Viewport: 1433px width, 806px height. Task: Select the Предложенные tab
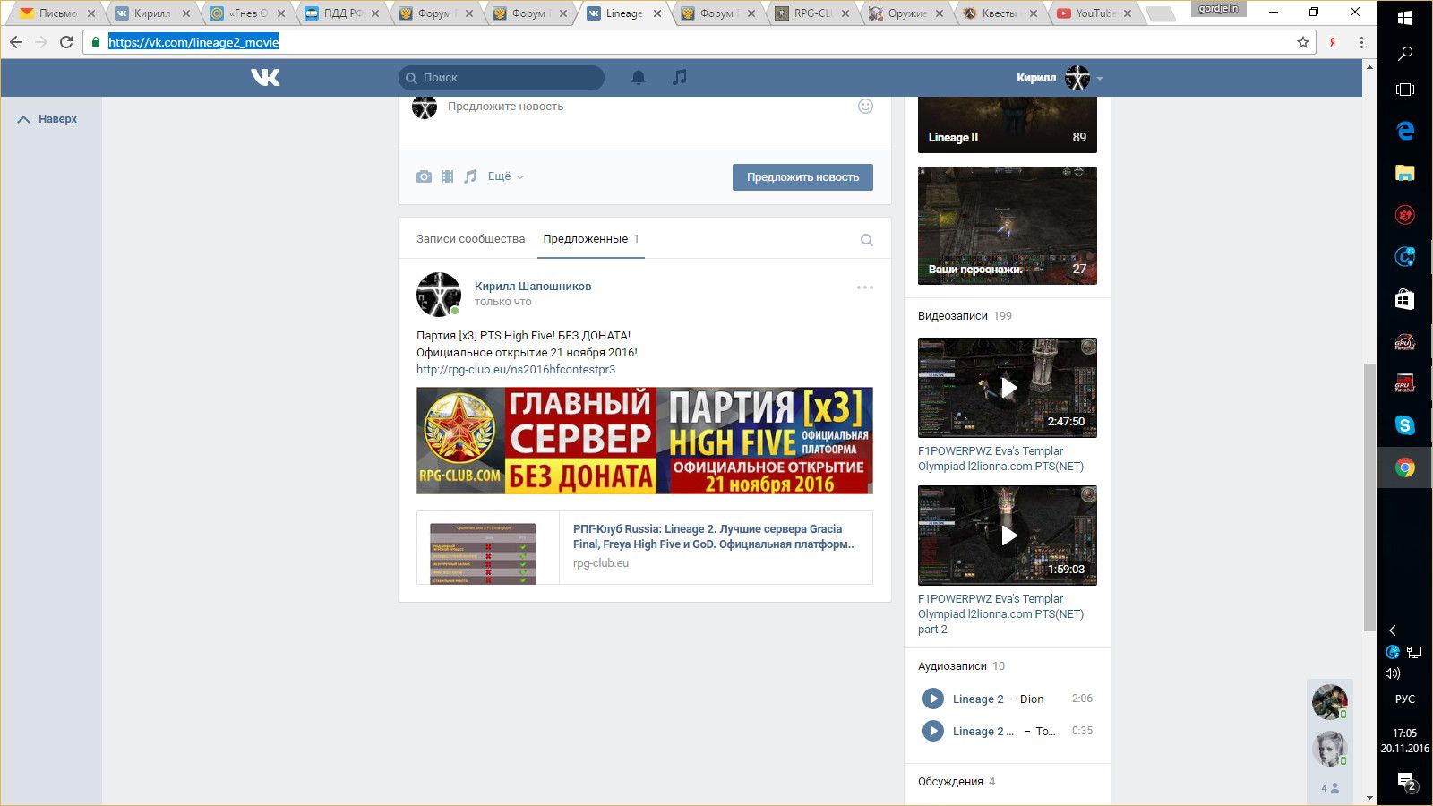(x=586, y=239)
